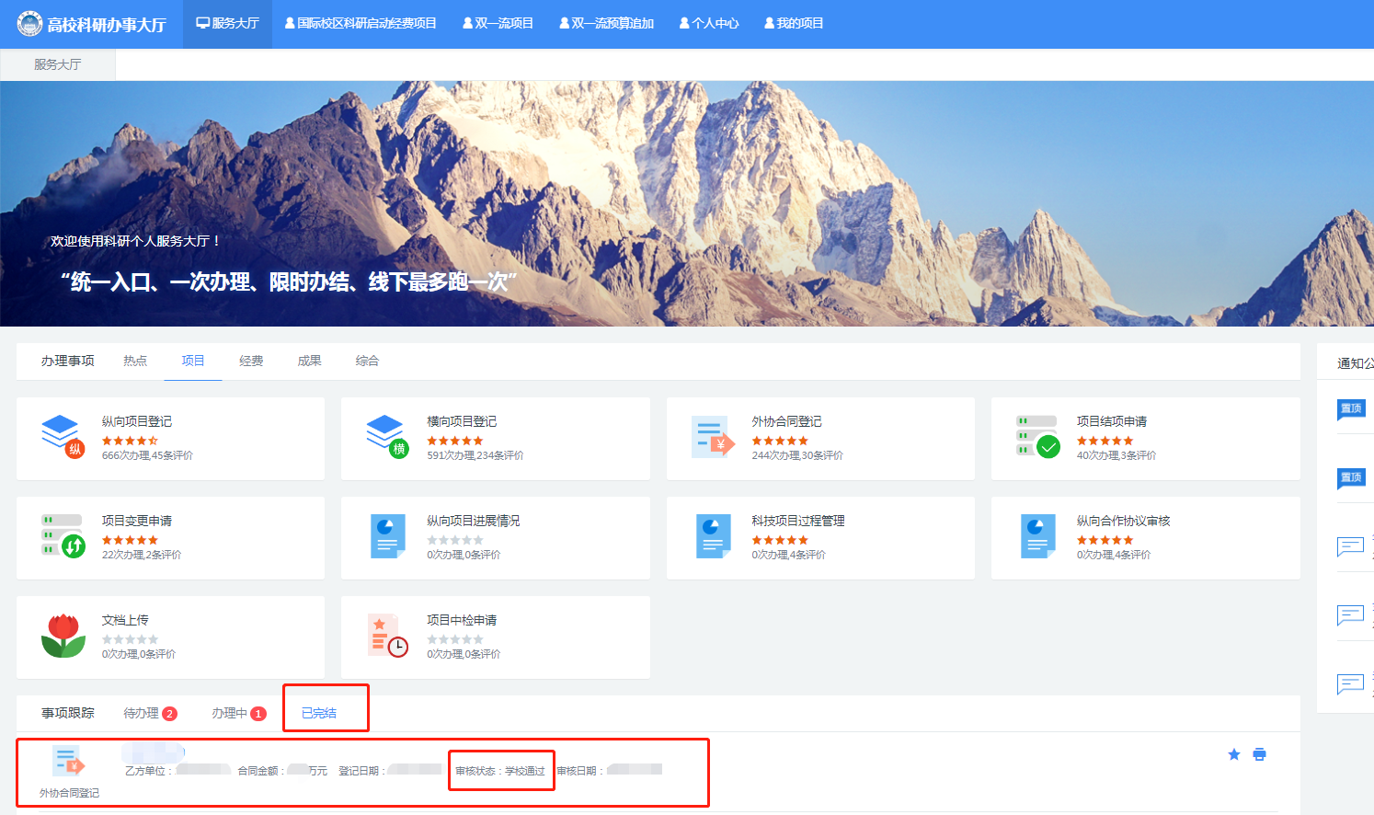Click the 纵向合作协议审核 link
The height and width of the screenshot is (815, 1374).
point(1123,521)
